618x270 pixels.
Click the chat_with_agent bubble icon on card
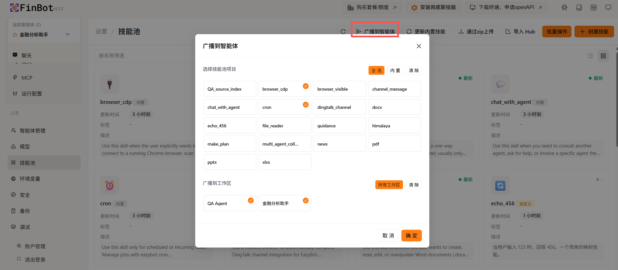click(x=500, y=84)
